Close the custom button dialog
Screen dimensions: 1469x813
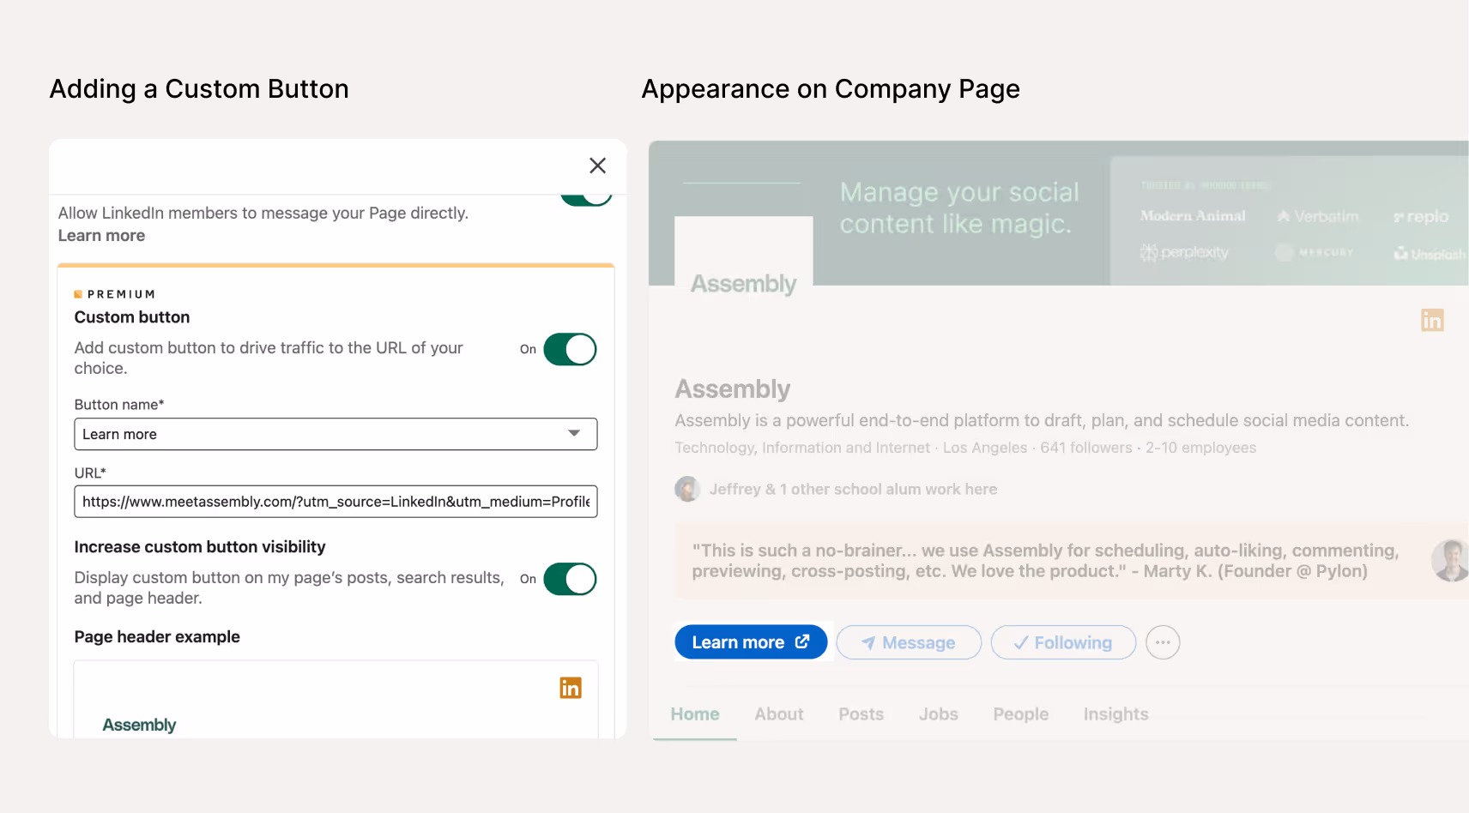pos(598,166)
